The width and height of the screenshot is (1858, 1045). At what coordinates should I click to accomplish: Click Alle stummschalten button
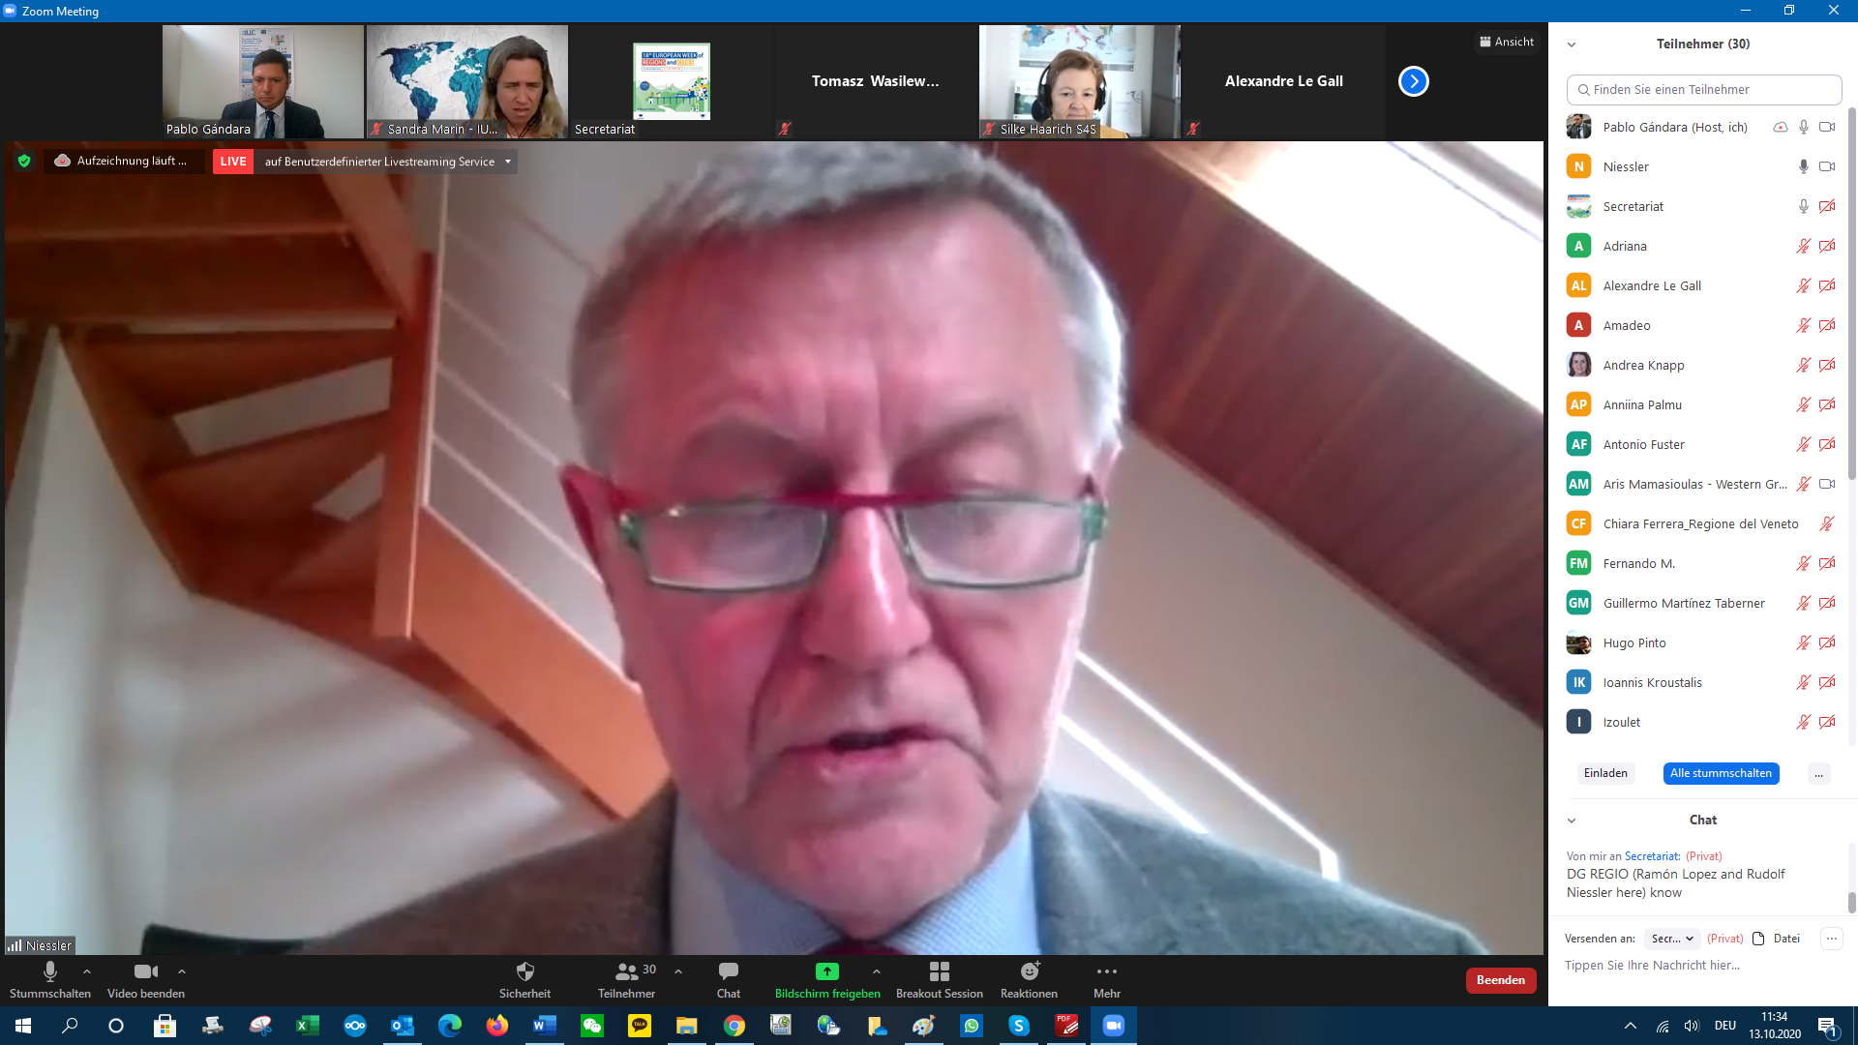point(1720,773)
